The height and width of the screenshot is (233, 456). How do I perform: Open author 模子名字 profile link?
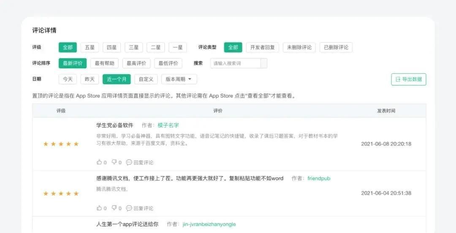tap(168, 126)
